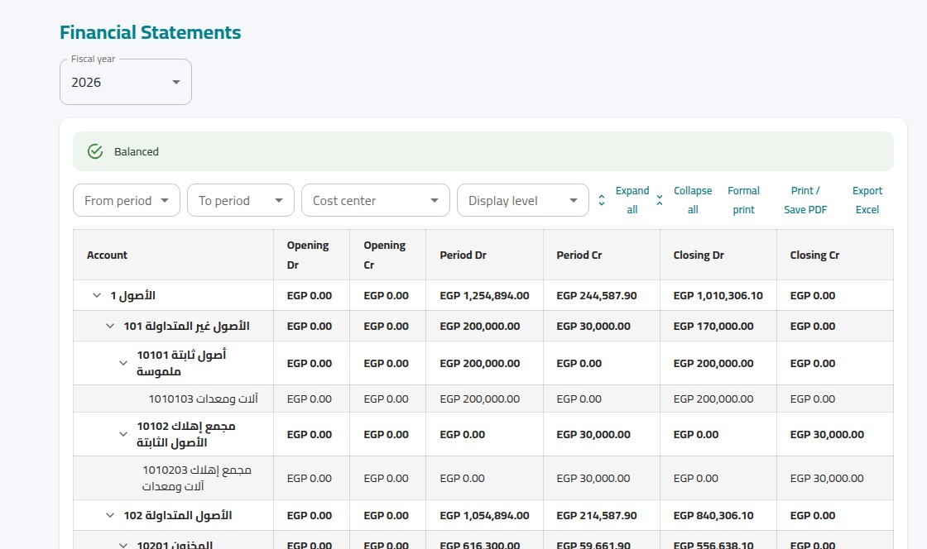Click the Collapse all button
The height and width of the screenshot is (549, 927).
[x=685, y=200]
